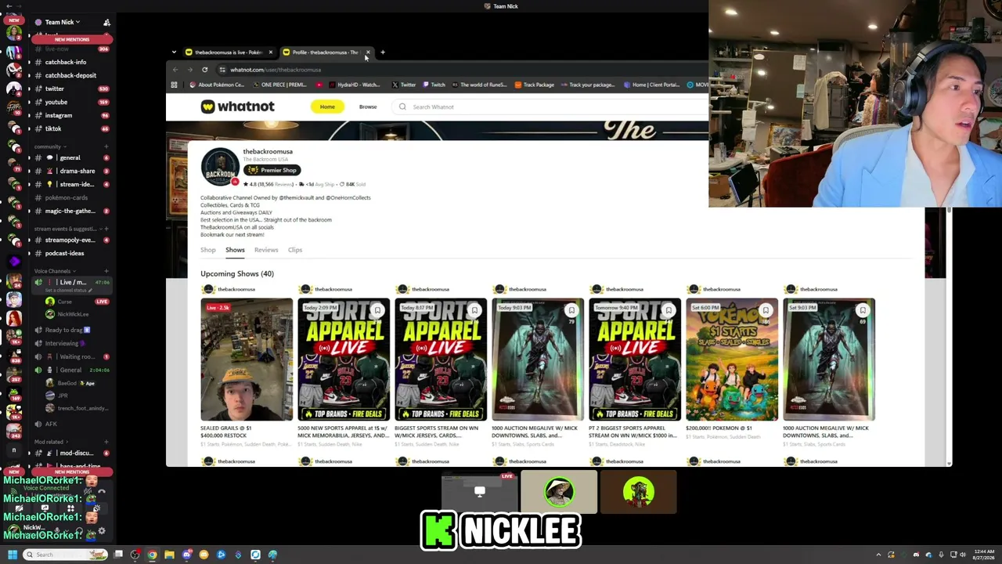Image resolution: width=1002 pixels, height=564 pixels.
Task: Close the Profile - thebackroomusa browser tab
Action: (368, 52)
